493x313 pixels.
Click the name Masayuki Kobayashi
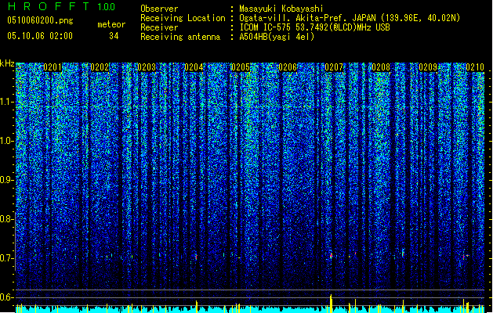[x=281, y=9]
